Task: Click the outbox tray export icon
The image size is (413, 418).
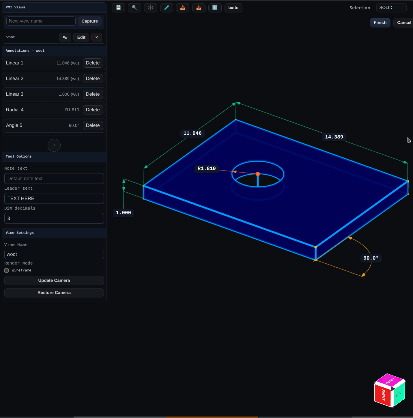Action: point(199,8)
